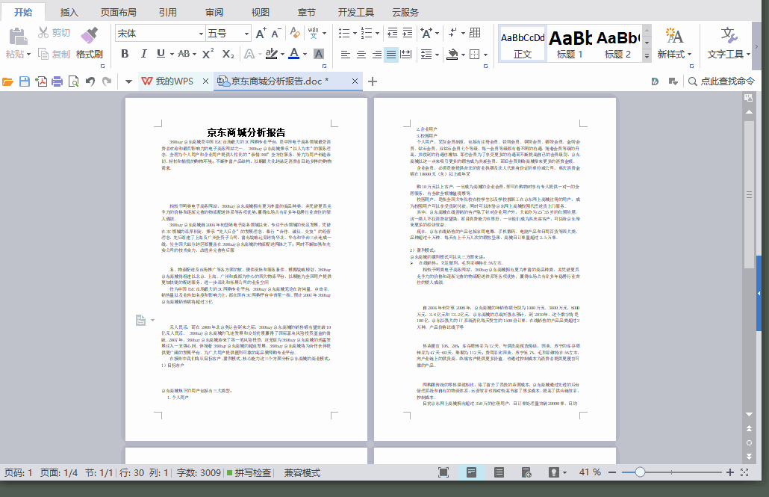
Task: Open the shading fill color
Action: point(452,54)
